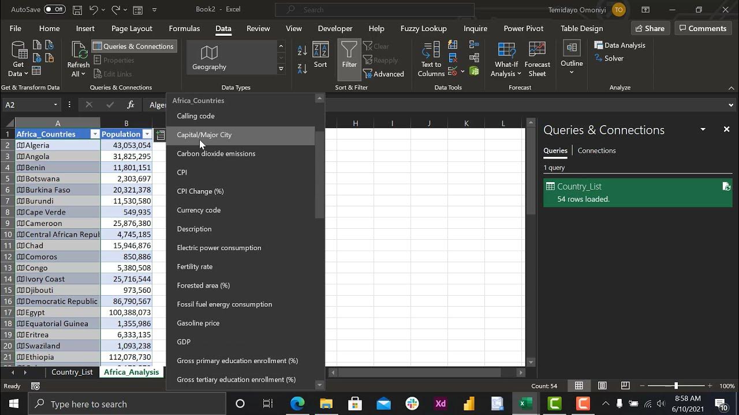Open the Customize Quick Access Toolbar dropdown
The height and width of the screenshot is (415, 739).
[x=154, y=10]
